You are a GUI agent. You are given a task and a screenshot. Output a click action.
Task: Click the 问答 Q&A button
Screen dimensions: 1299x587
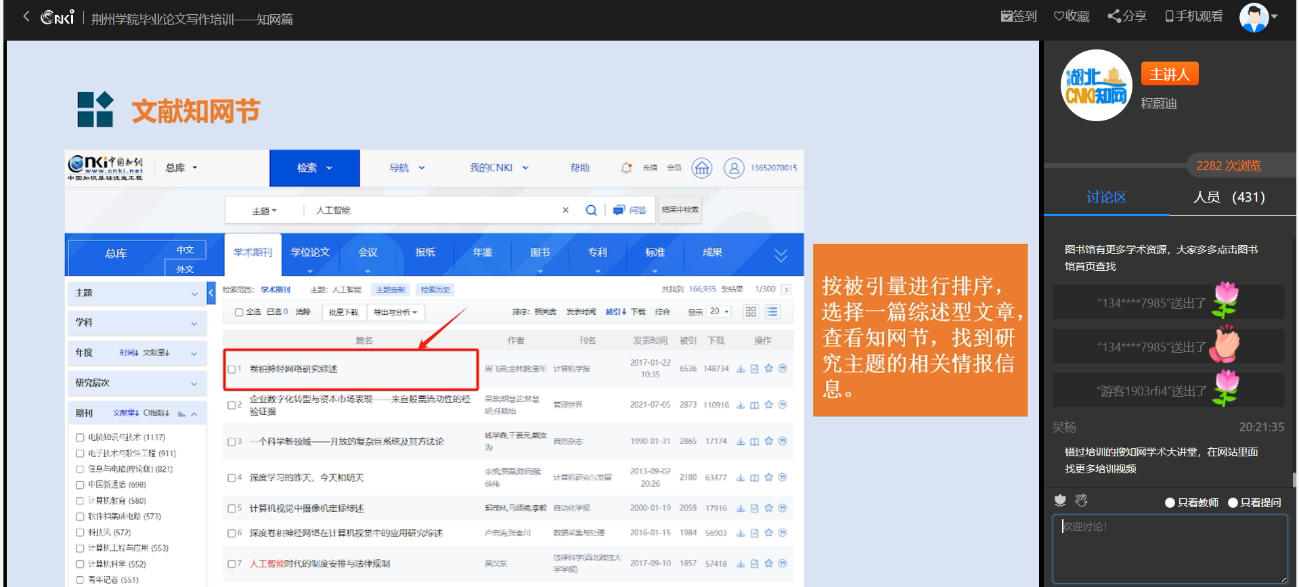[630, 210]
